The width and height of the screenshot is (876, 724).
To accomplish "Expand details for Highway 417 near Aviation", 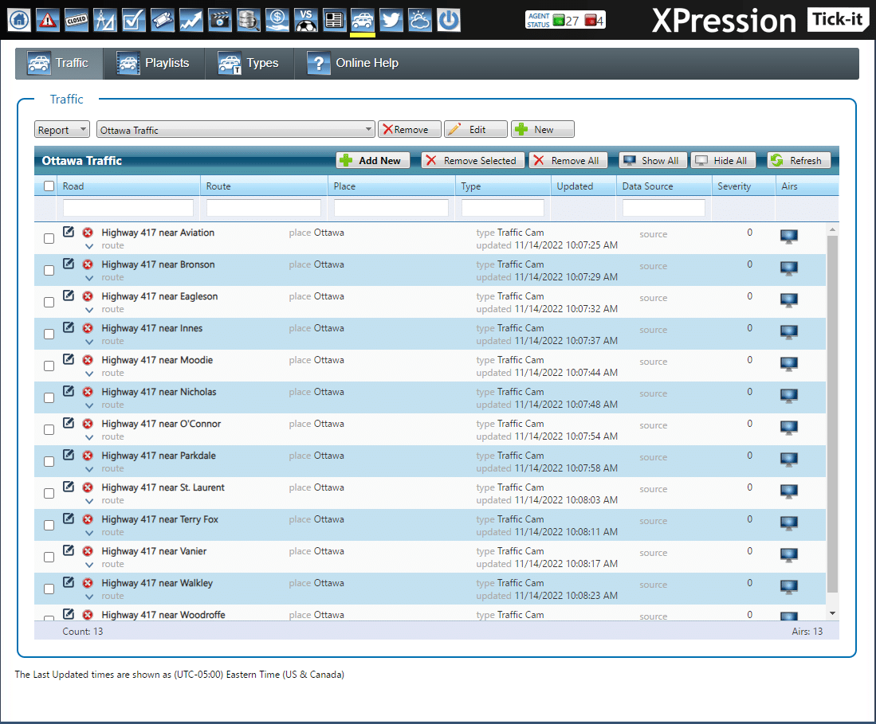I will [x=89, y=246].
